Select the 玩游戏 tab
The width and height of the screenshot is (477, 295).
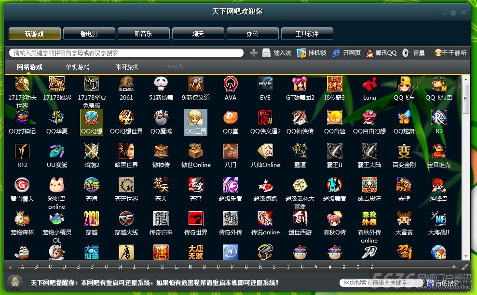35,34
